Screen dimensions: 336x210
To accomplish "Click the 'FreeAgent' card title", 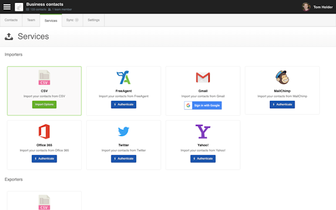I will (124, 91).
